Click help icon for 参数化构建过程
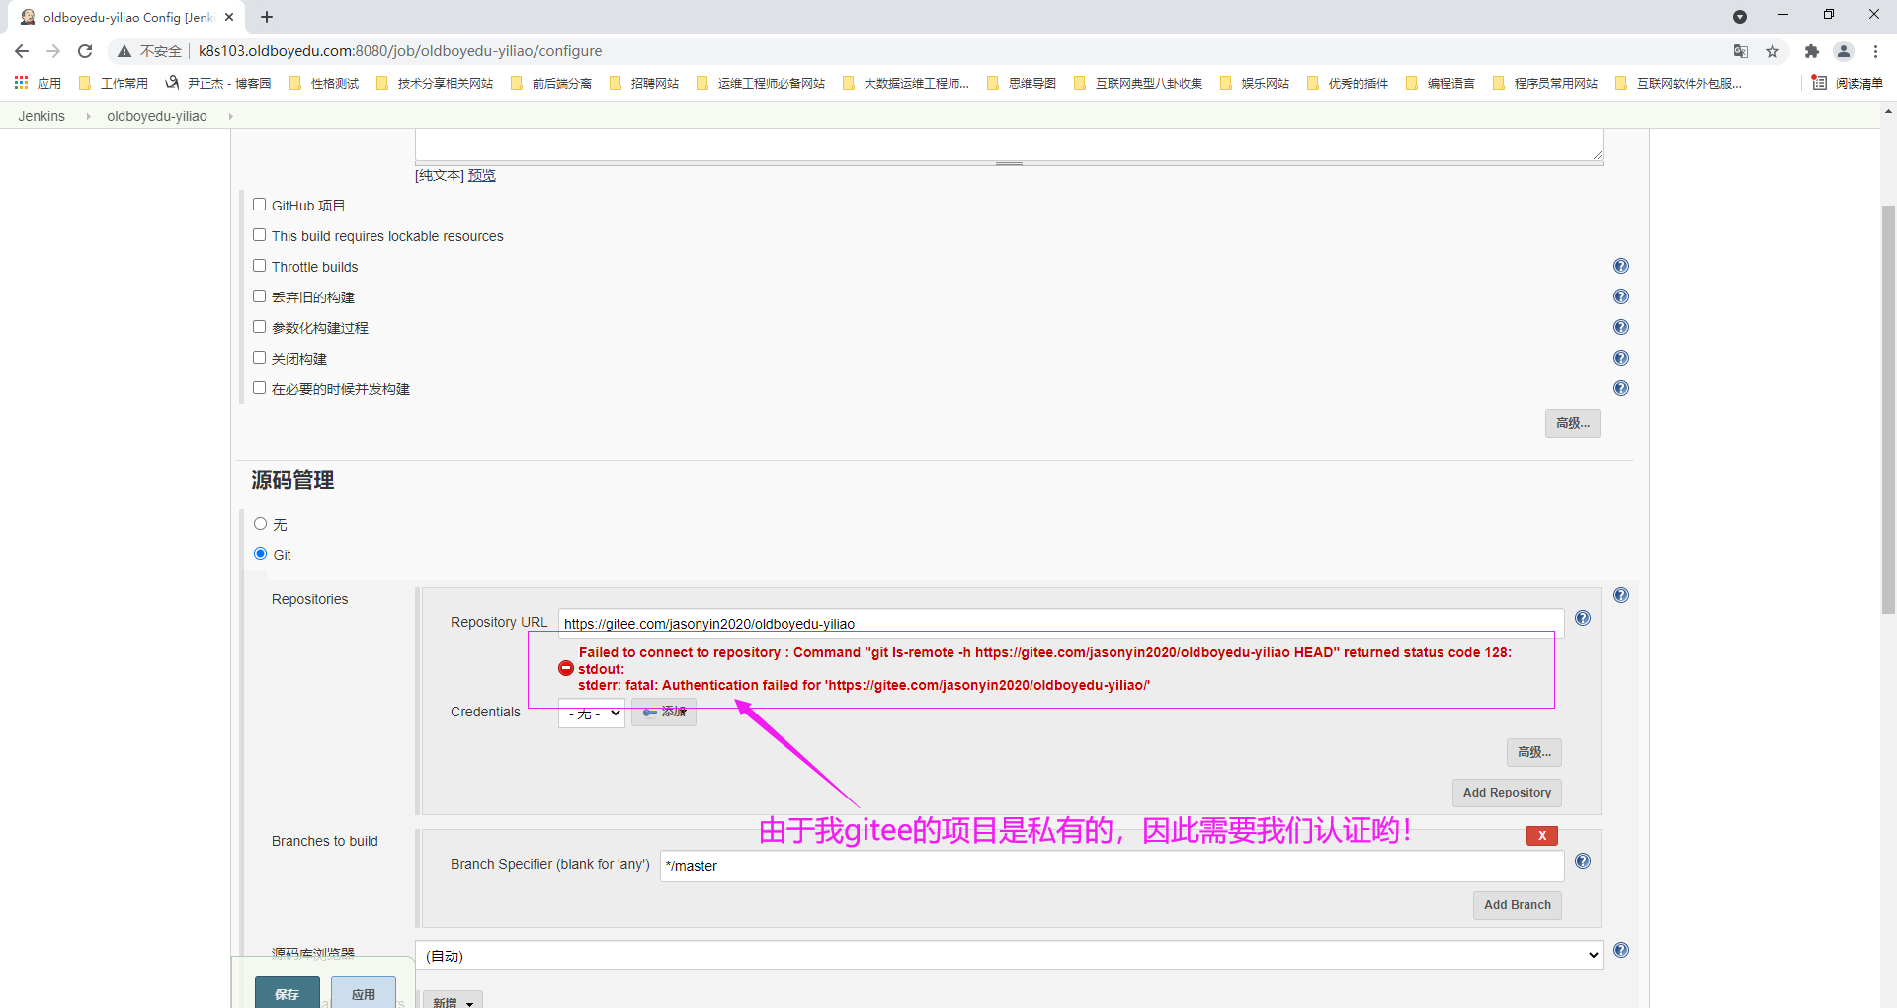Image resolution: width=1897 pixels, height=1008 pixels. coord(1620,327)
